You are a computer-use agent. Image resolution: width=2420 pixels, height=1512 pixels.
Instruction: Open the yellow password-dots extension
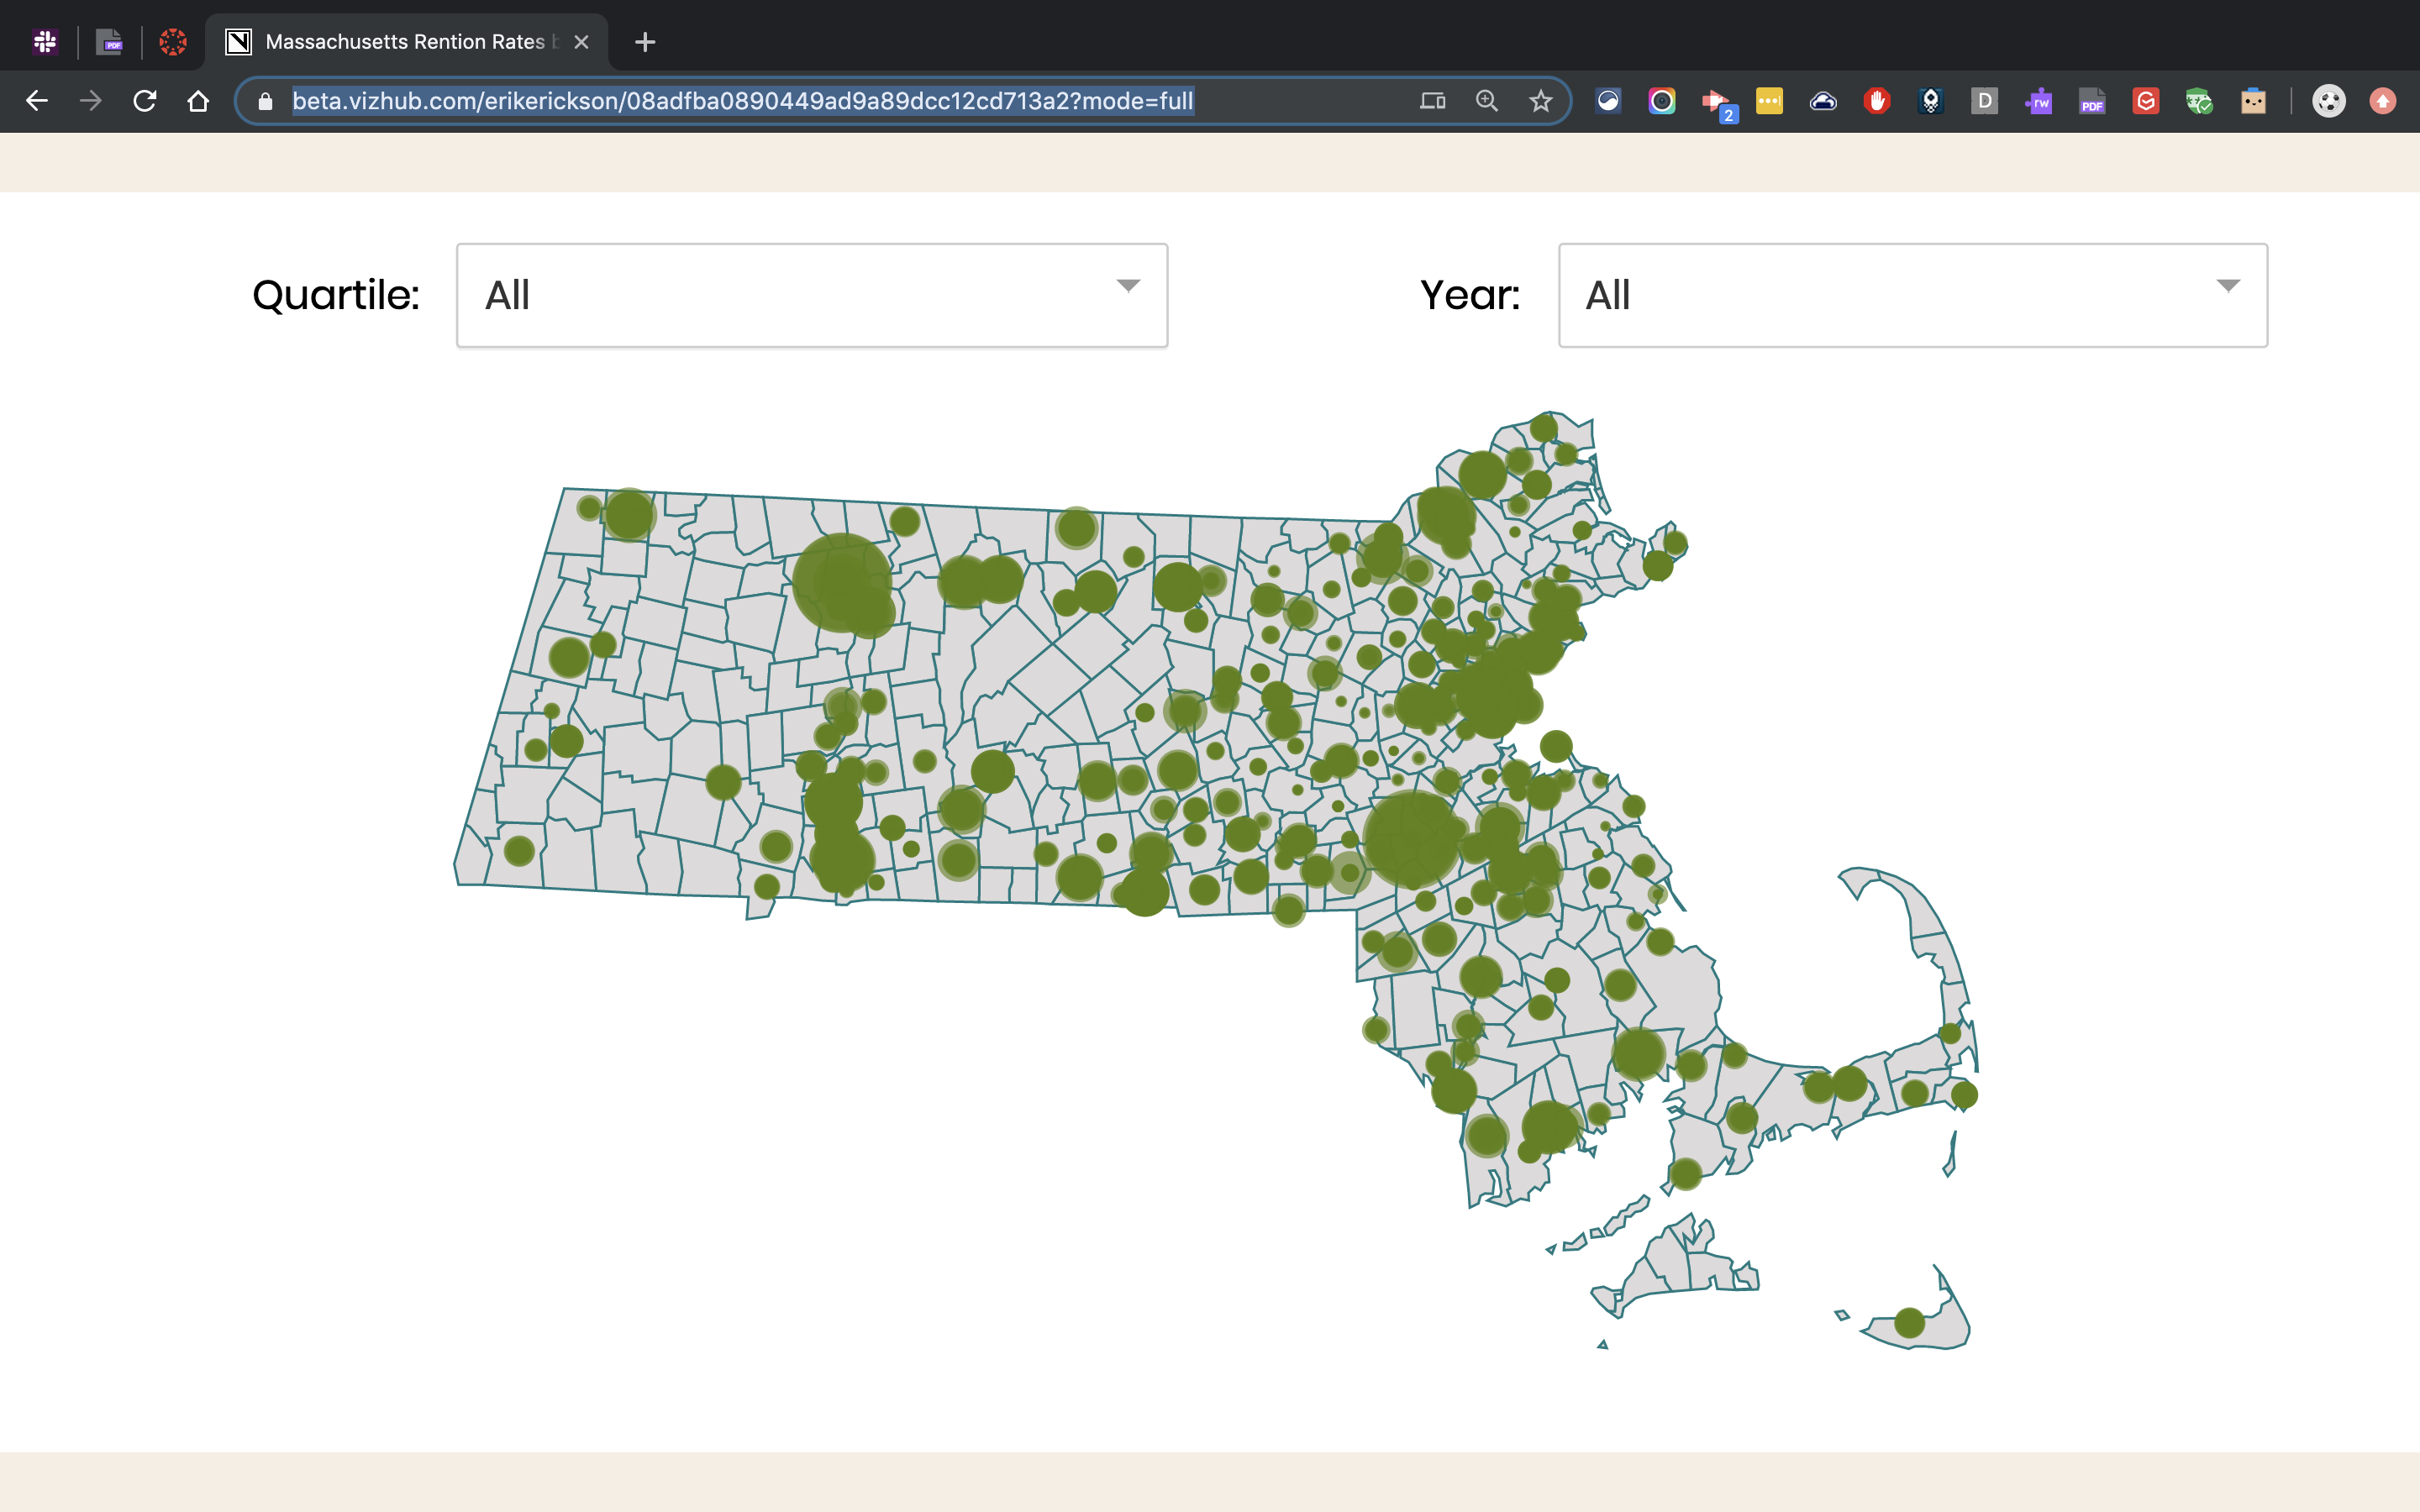pyautogui.click(x=1769, y=101)
